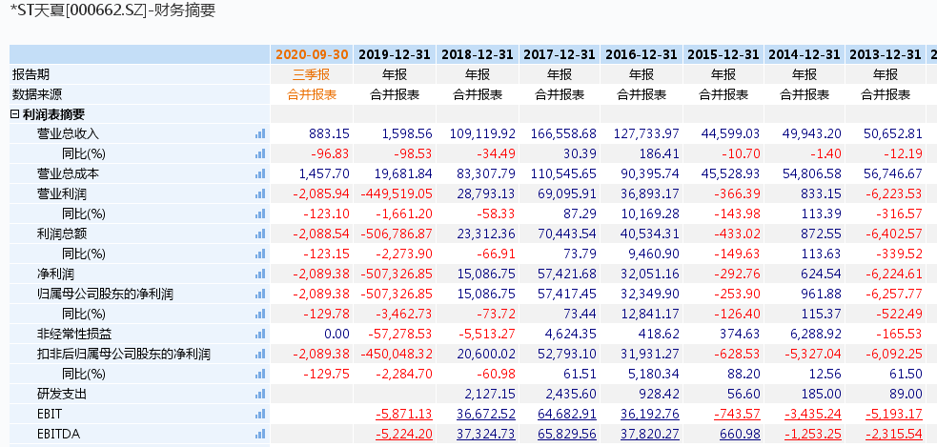Open EBIT value 36,672.52 link
This screenshot has width=937, height=447.
(x=486, y=415)
